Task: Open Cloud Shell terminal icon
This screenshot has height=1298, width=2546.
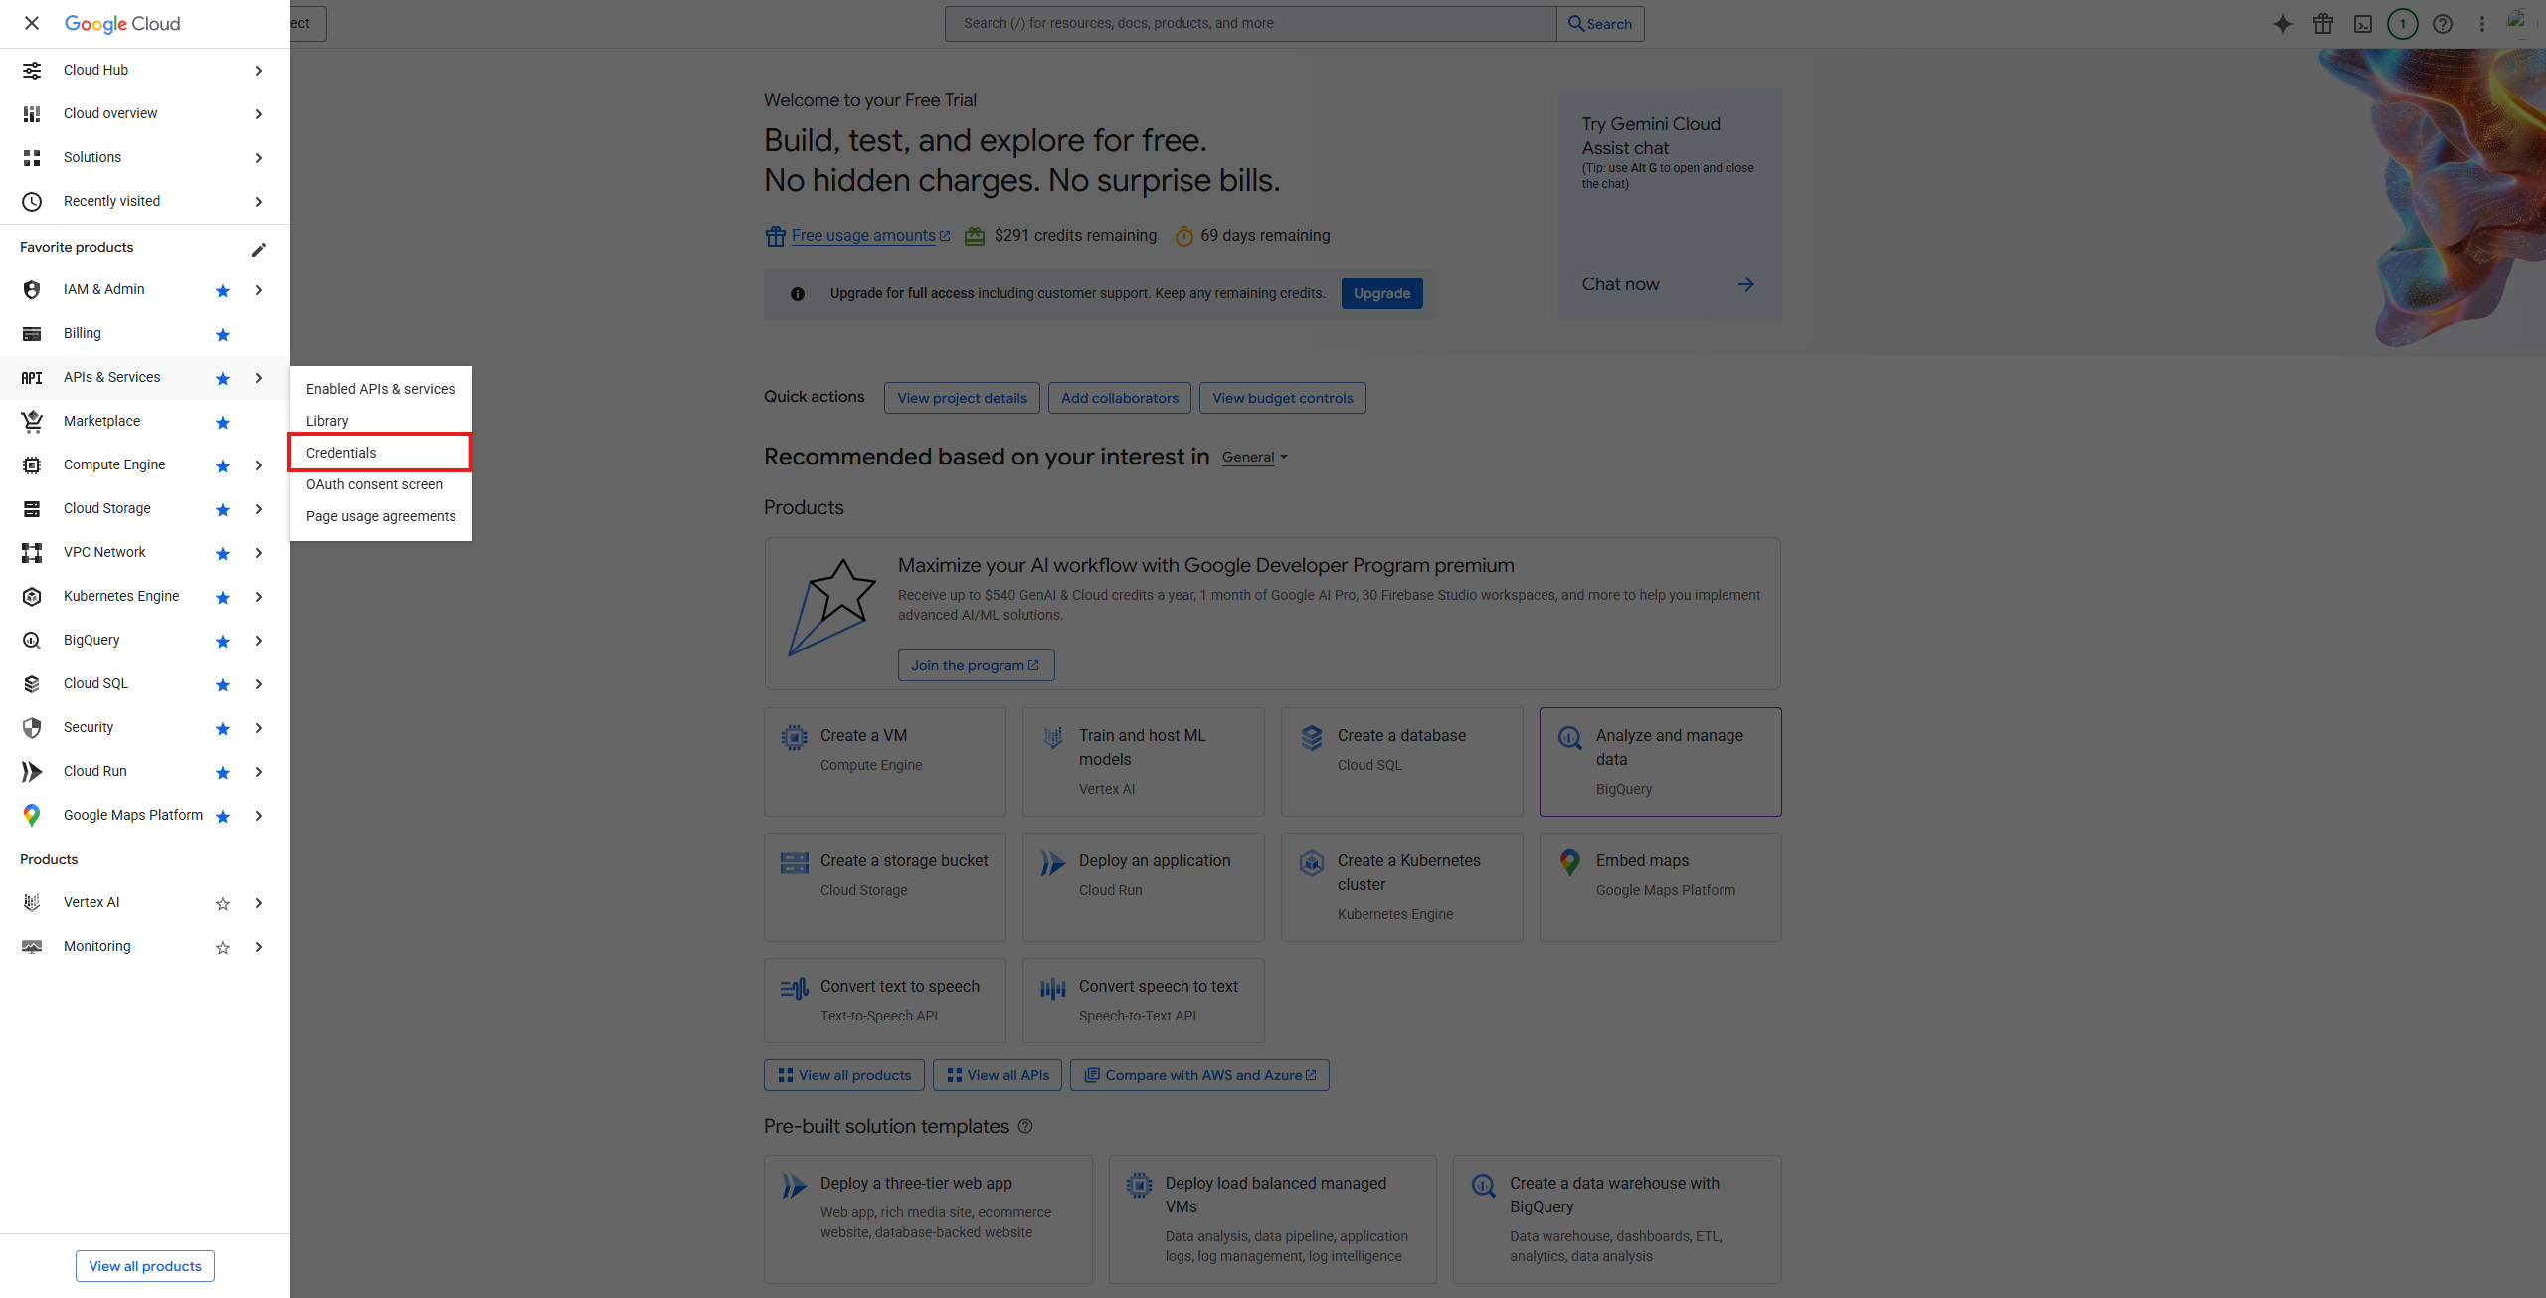Action: [2363, 24]
